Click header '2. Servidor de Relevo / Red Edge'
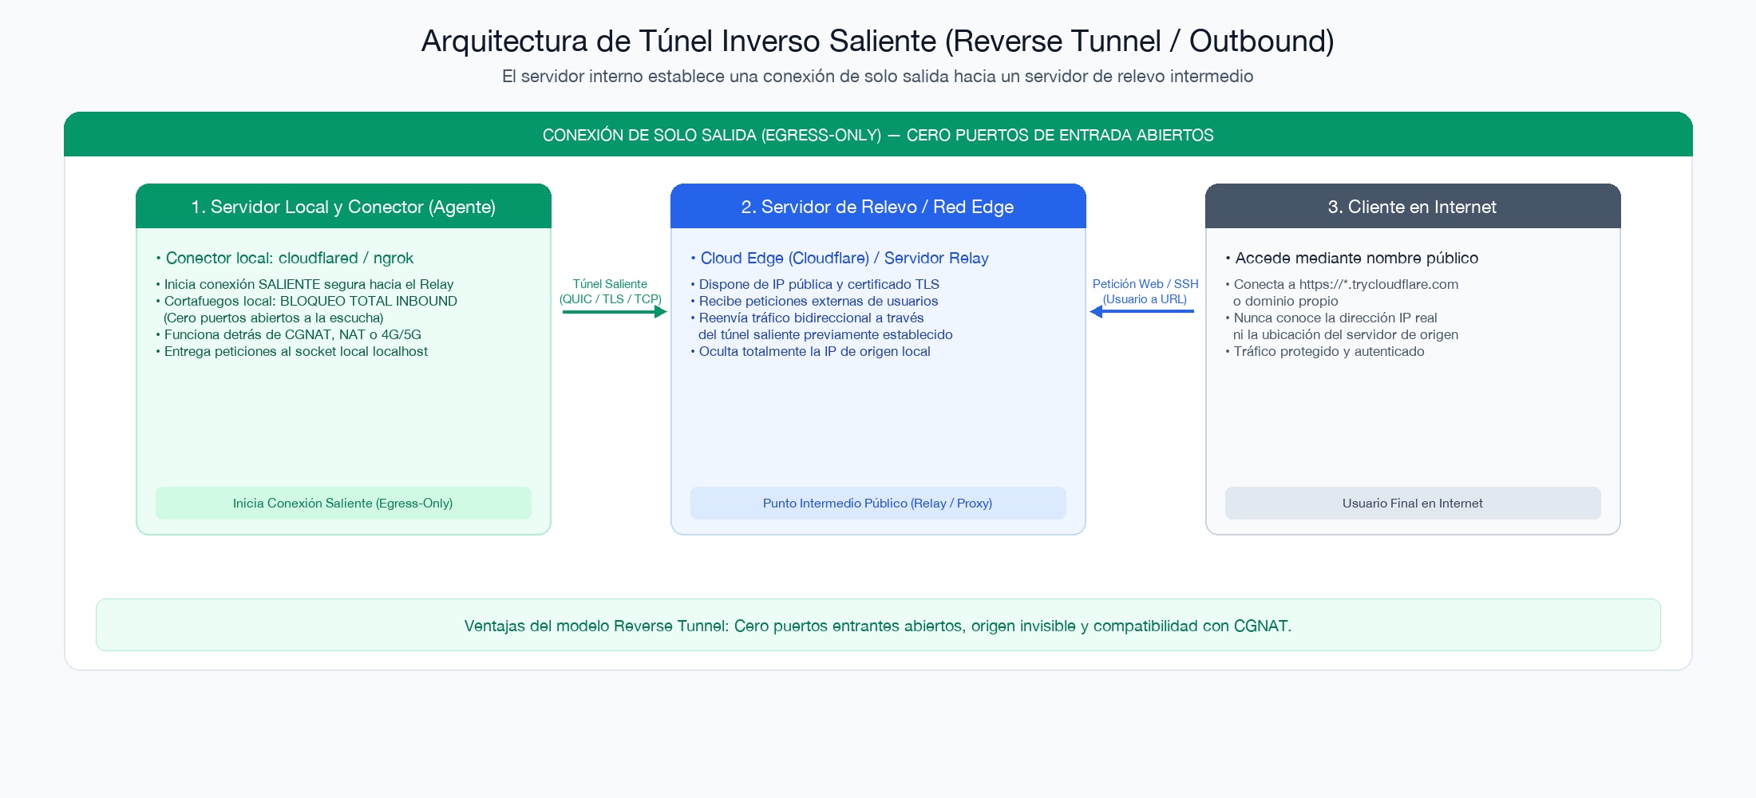 point(878,207)
